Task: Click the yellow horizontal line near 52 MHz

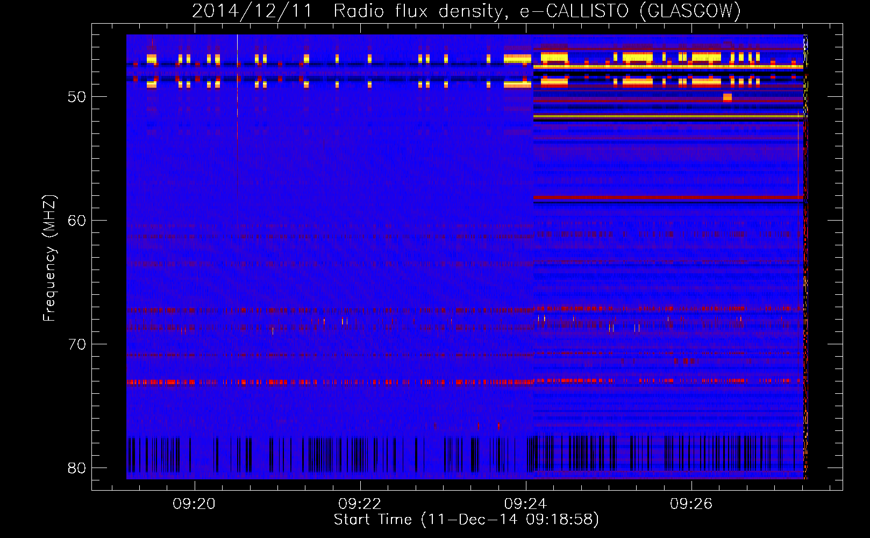Action: [668, 116]
